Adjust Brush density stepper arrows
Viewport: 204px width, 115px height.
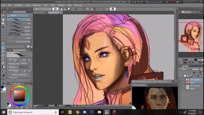(x=27, y=71)
